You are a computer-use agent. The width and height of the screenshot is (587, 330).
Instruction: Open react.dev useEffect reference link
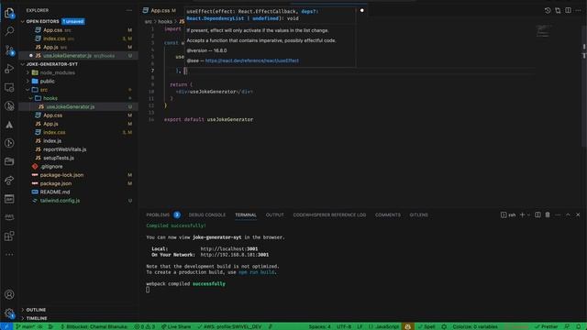click(251, 60)
